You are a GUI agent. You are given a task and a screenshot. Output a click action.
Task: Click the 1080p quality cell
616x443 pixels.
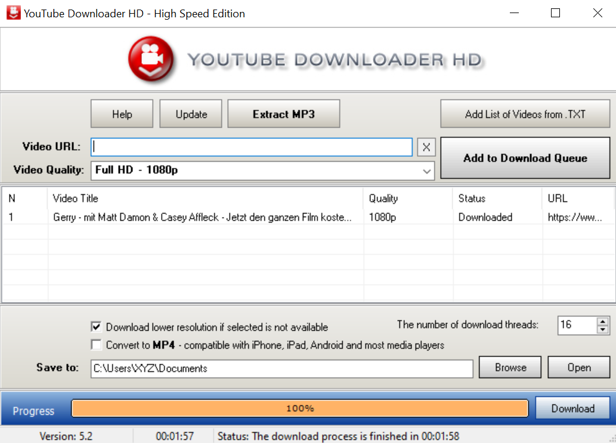(x=382, y=217)
